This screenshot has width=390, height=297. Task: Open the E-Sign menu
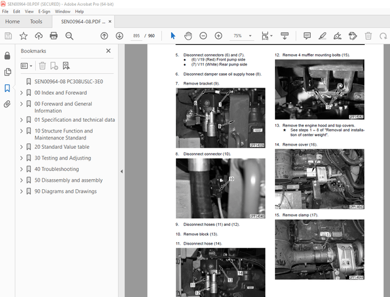[x=44, y=11]
